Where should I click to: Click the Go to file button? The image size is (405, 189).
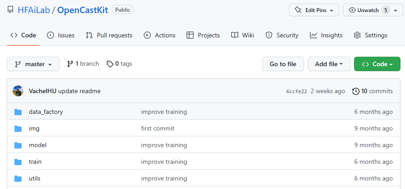pos(283,64)
